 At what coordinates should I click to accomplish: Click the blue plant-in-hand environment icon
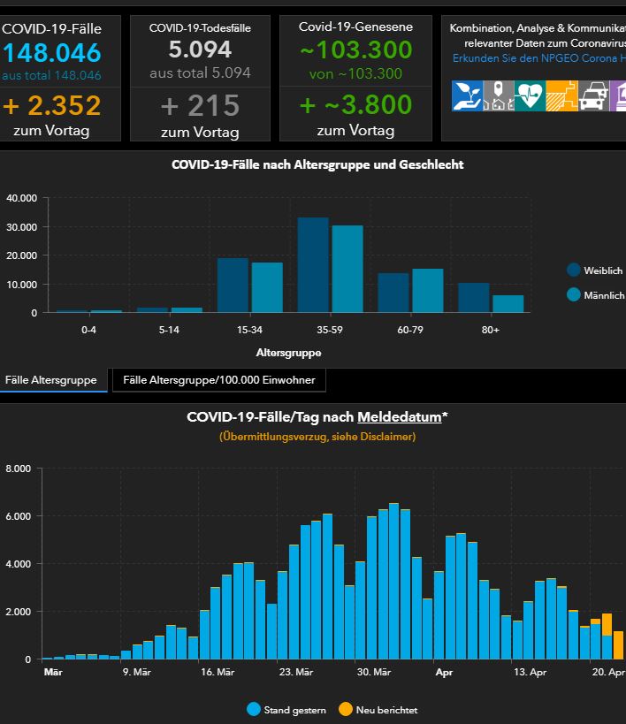(466, 95)
